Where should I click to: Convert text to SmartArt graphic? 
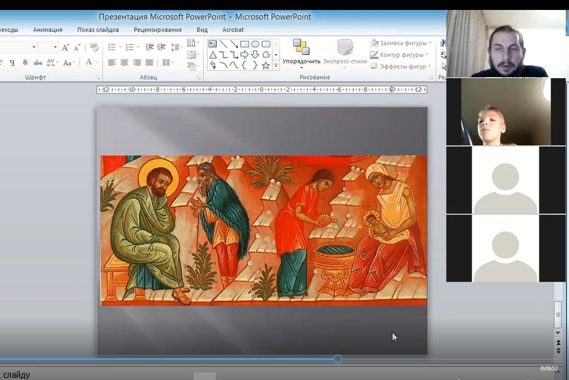click(x=192, y=66)
